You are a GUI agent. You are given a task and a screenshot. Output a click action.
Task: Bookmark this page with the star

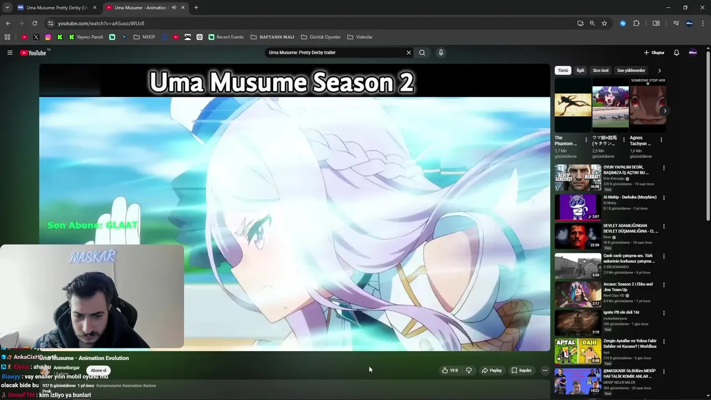(604, 23)
